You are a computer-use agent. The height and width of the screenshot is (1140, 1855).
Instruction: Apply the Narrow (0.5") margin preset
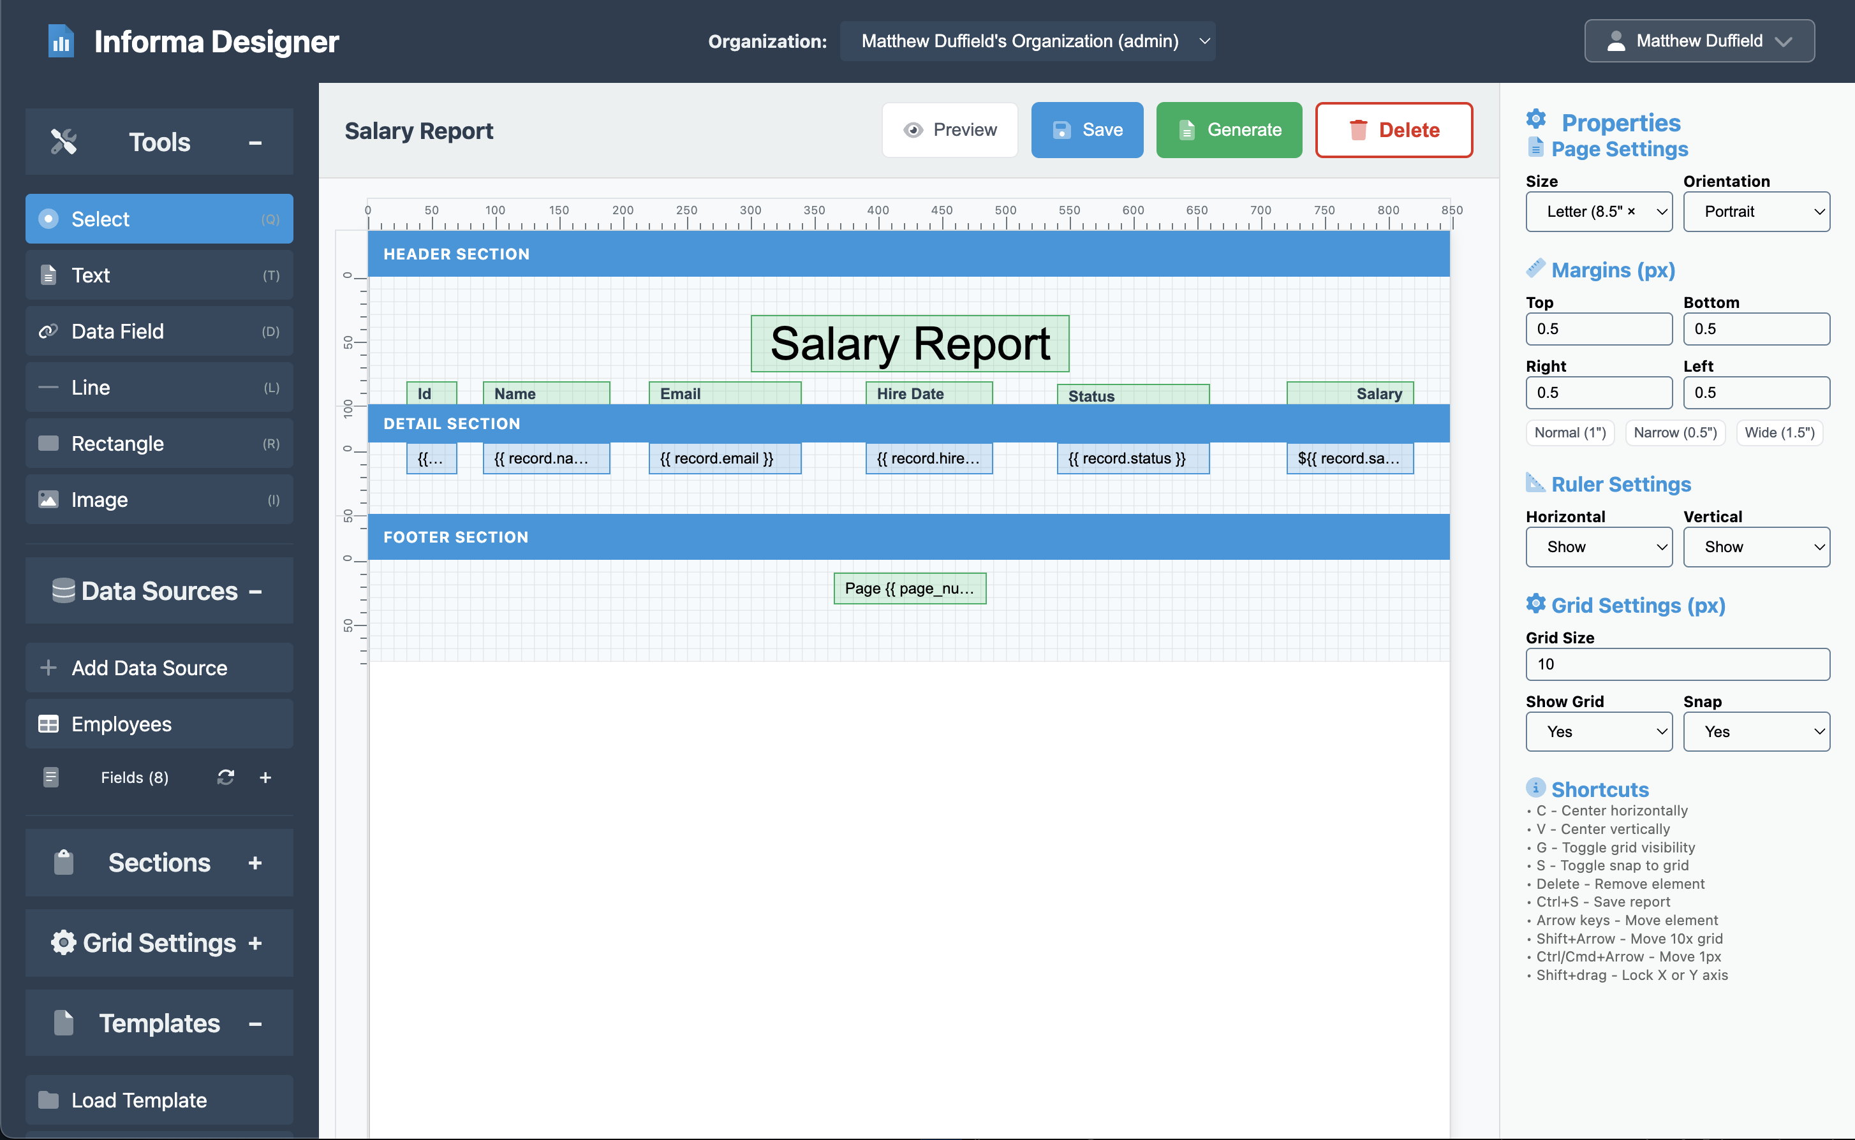(x=1676, y=432)
